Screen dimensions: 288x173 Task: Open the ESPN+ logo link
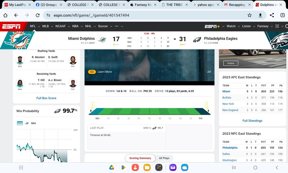pos(212,26)
